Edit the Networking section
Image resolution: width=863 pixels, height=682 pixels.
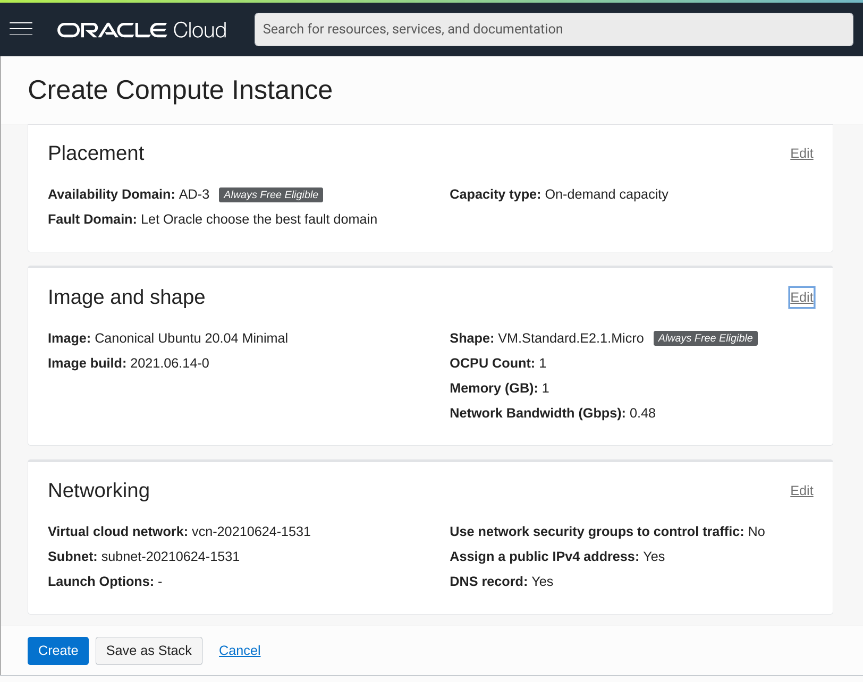click(x=801, y=491)
